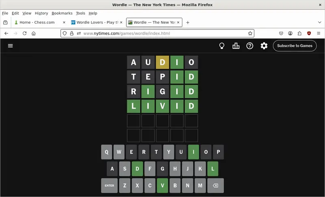Image resolution: width=325 pixels, height=197 pixels.
Task: Bookmark this page with the star
Action: pyautogui.click(x=250, y=33)
